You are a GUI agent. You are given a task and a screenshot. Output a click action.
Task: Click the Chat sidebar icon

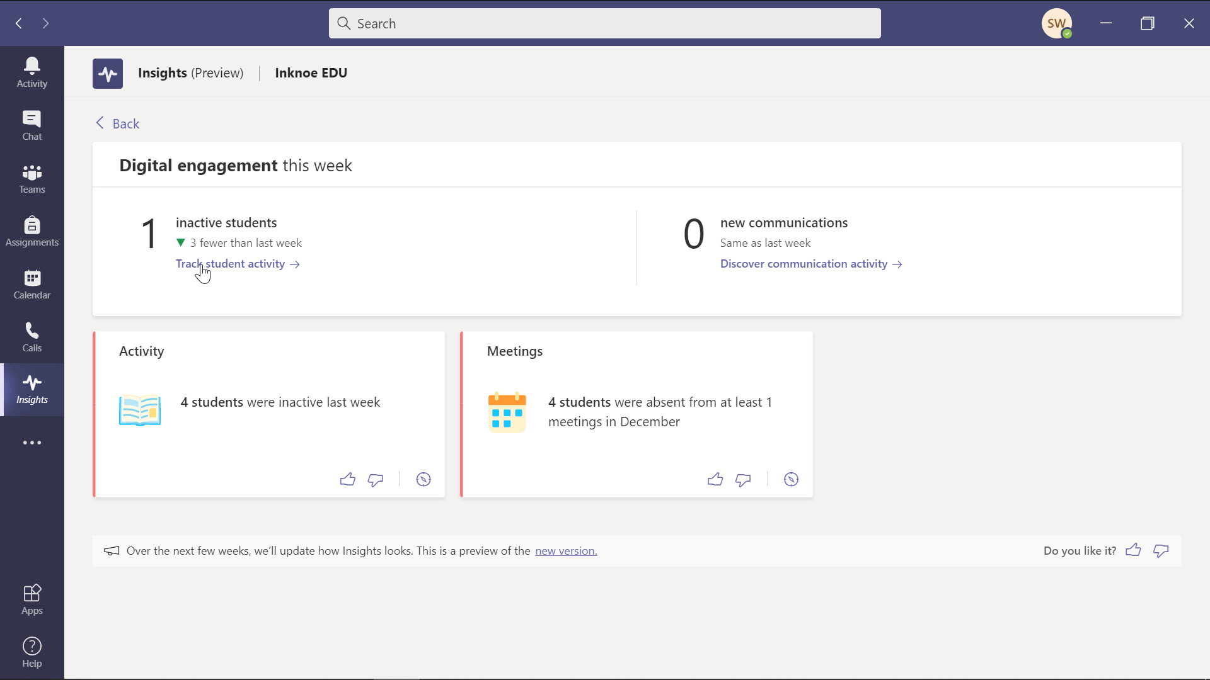coord(32,125)
